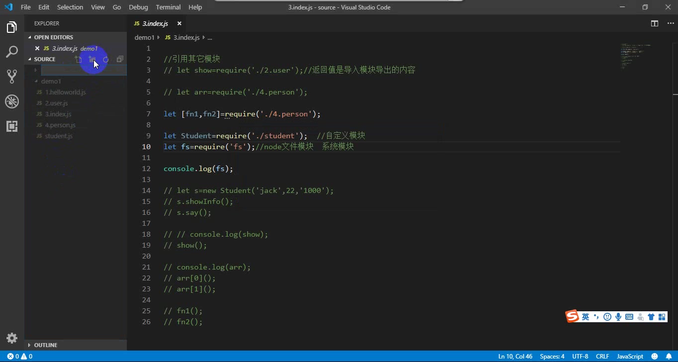Collapse the demo1 folder

click(35, 81)
